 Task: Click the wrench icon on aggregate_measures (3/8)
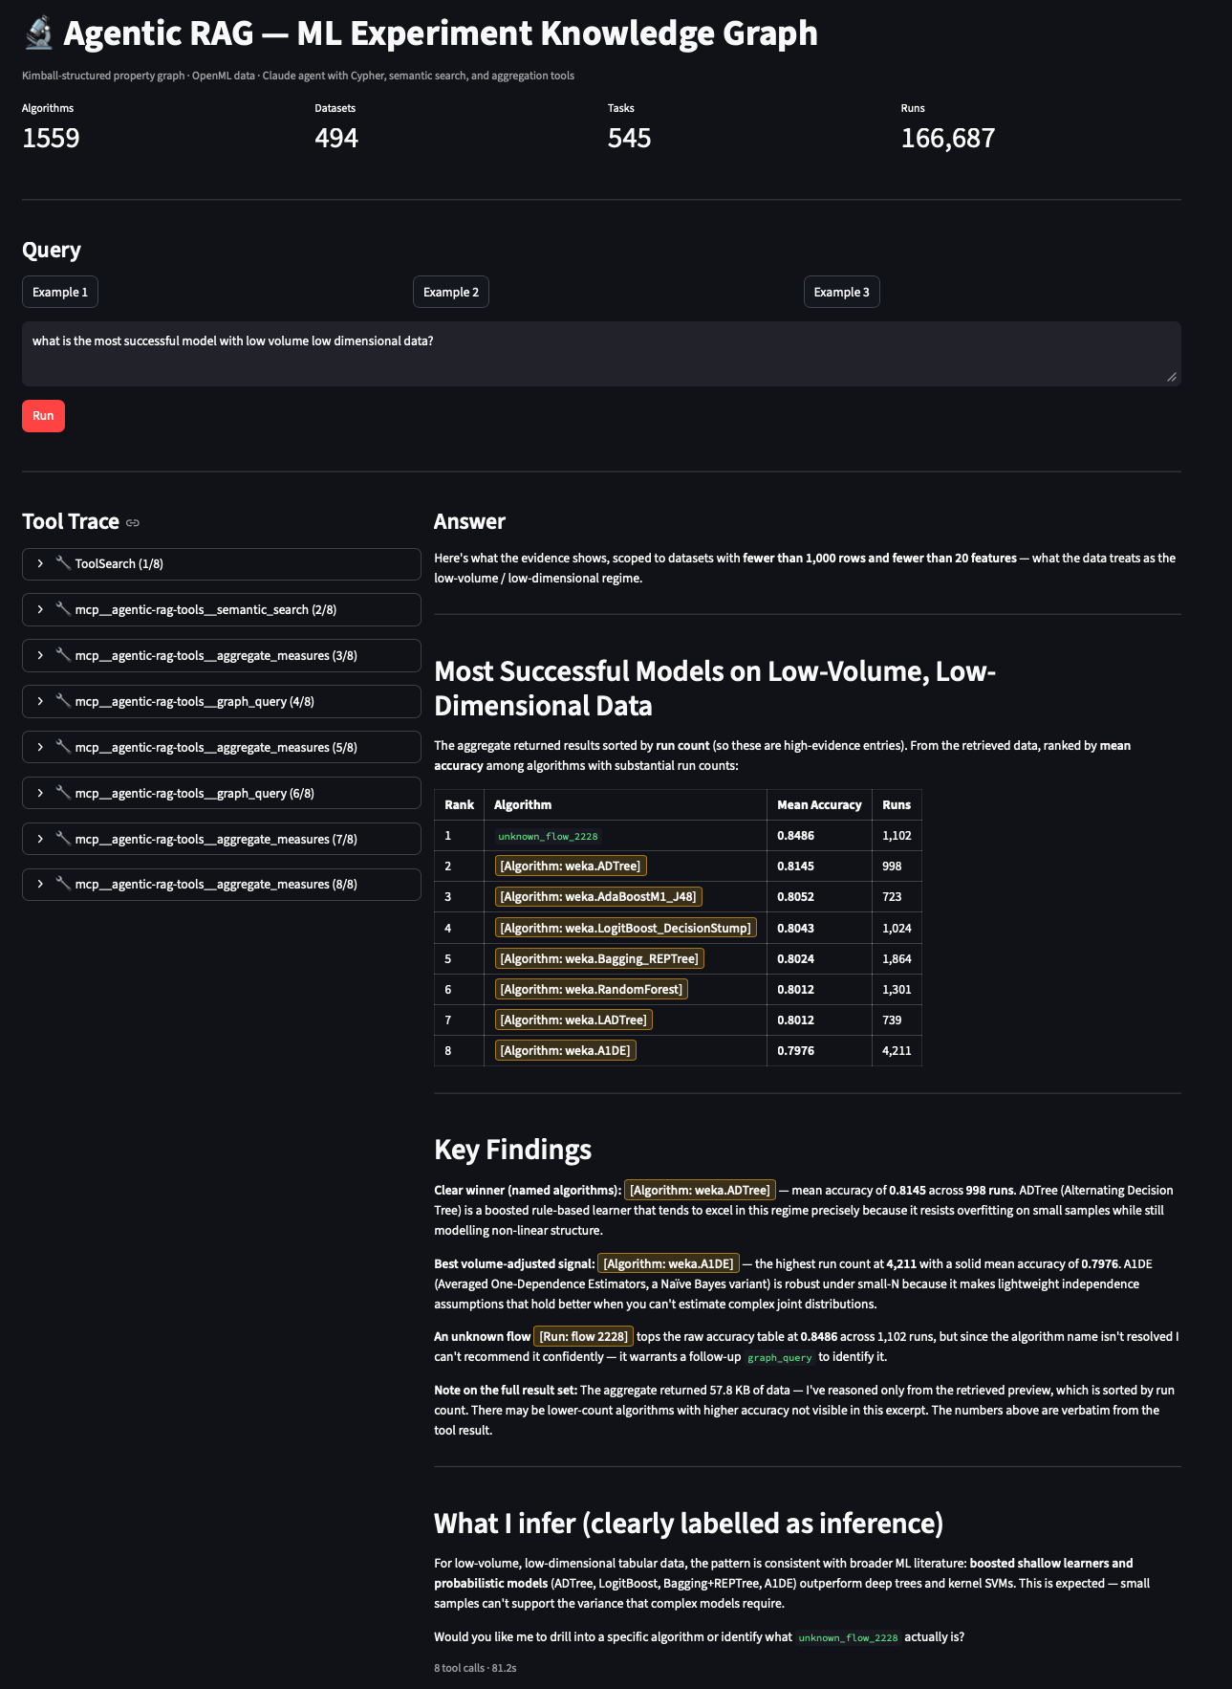pos(63,655)
